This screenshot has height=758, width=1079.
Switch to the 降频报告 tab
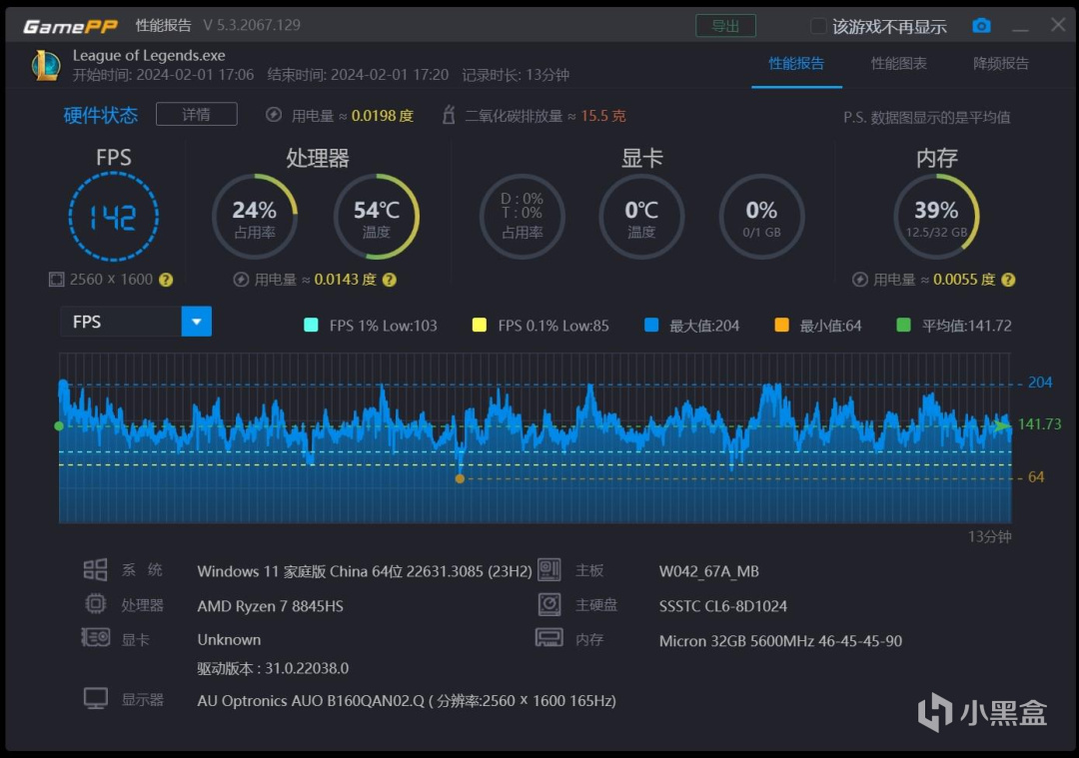1000,63
